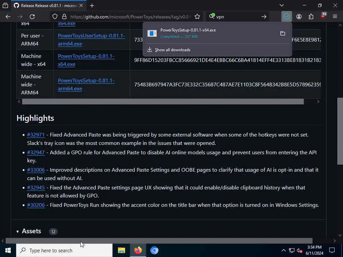Click page horizontal scrollbar right arrow
Image resolution: width=343 pixels, height=257 pixels.
(335, 241)
